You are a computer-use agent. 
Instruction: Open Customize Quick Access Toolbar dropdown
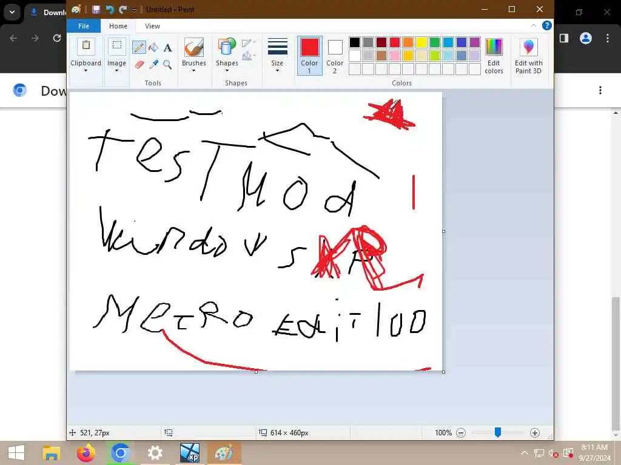[134, 10]
